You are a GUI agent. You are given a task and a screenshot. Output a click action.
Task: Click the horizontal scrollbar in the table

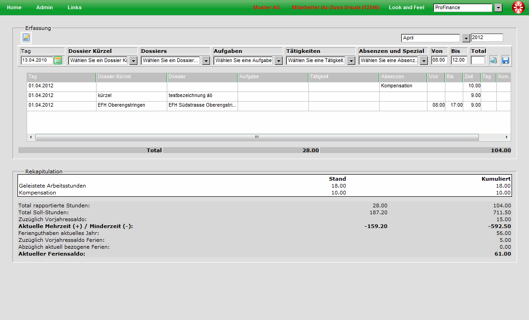[x=256, y=137]
